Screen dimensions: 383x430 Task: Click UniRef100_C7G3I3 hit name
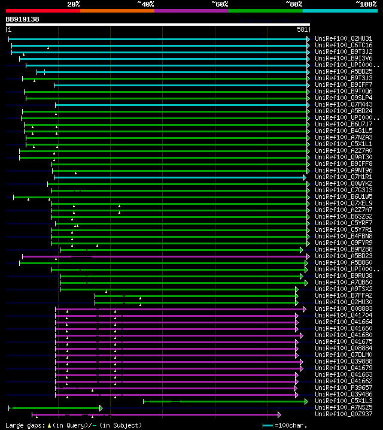click(x=344, y=190)
